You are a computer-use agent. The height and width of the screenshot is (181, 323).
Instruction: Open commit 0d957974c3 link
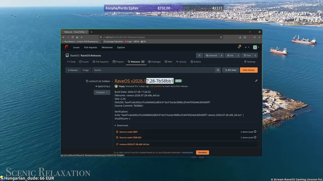click(103, 86)
